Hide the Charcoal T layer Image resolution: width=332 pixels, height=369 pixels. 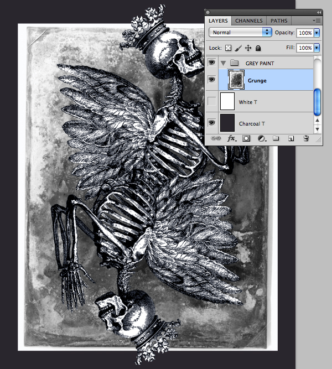click(x=212, y=123)
